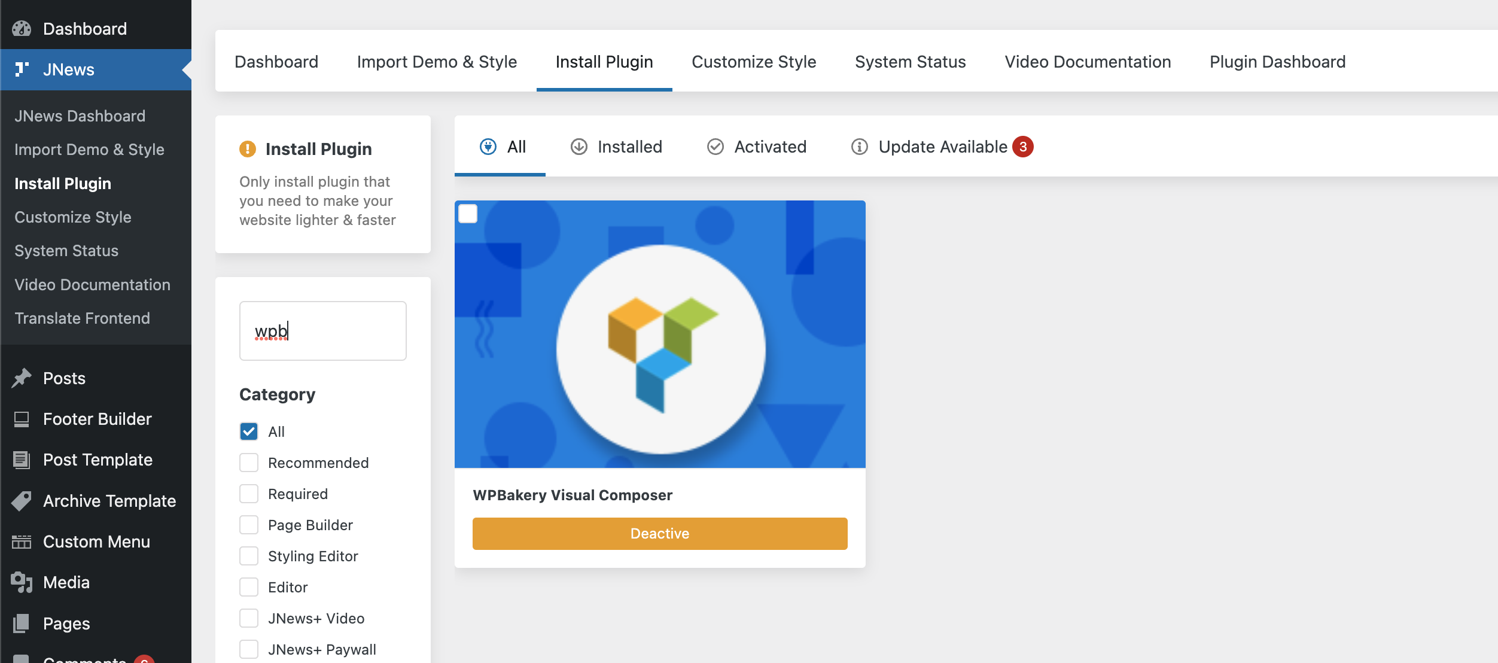1498x663 pixels.
Task: Open the Pages menu in sidebar
Action: tap(96, 624)
